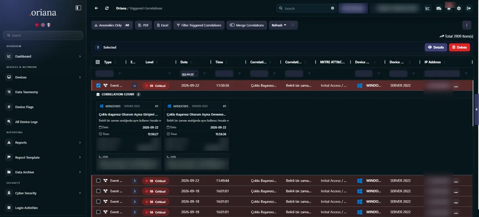Switch language with the UK flag
479x217 pixels.
pyautogui.click(x=43, y=25)
